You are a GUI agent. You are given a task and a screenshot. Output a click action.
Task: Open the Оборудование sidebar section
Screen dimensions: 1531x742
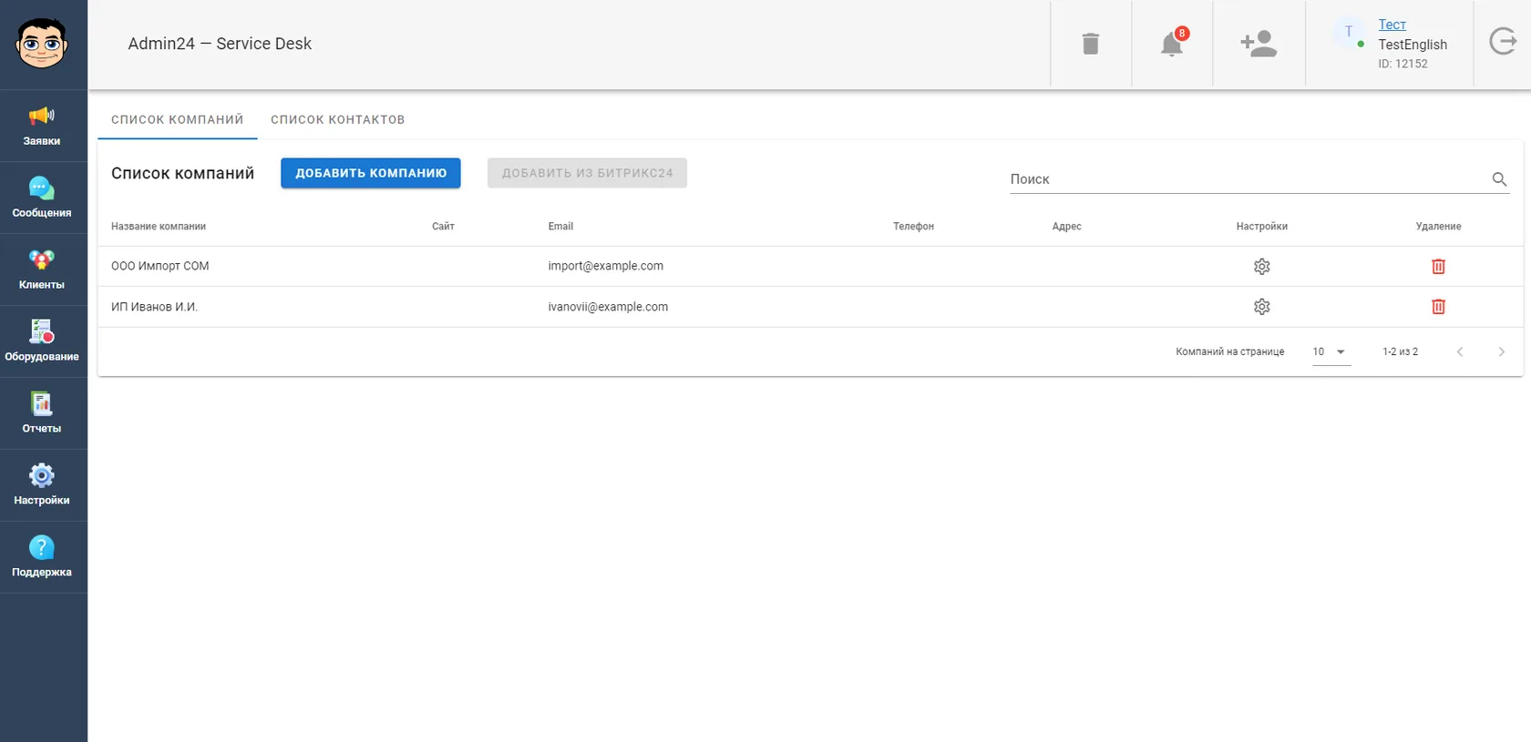point(43,341)
